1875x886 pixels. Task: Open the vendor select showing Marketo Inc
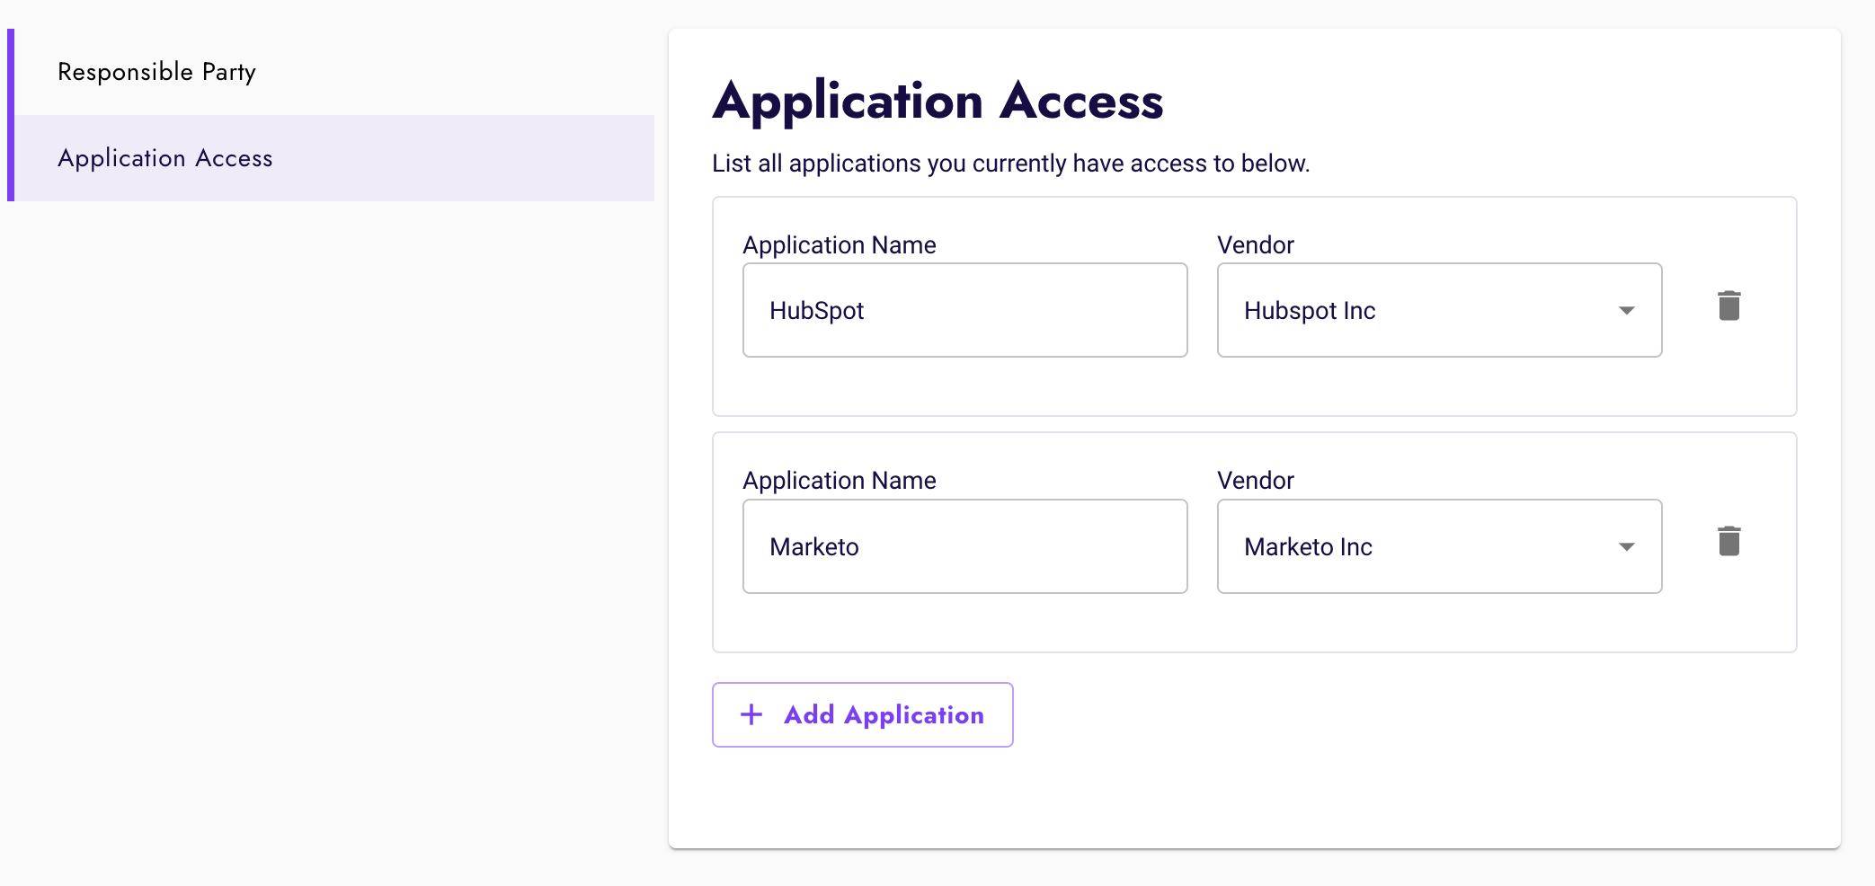[x=1420, y=547]
